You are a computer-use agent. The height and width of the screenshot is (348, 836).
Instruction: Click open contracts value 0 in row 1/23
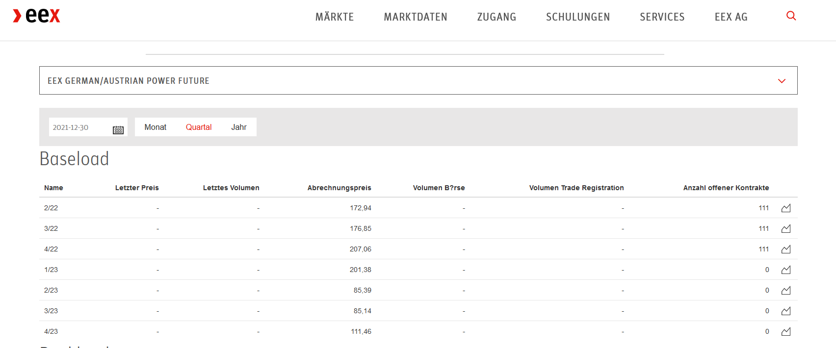coord(767,270)
